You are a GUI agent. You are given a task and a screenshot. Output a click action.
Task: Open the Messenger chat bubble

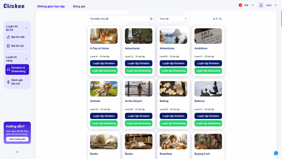[x=275, y=153]
